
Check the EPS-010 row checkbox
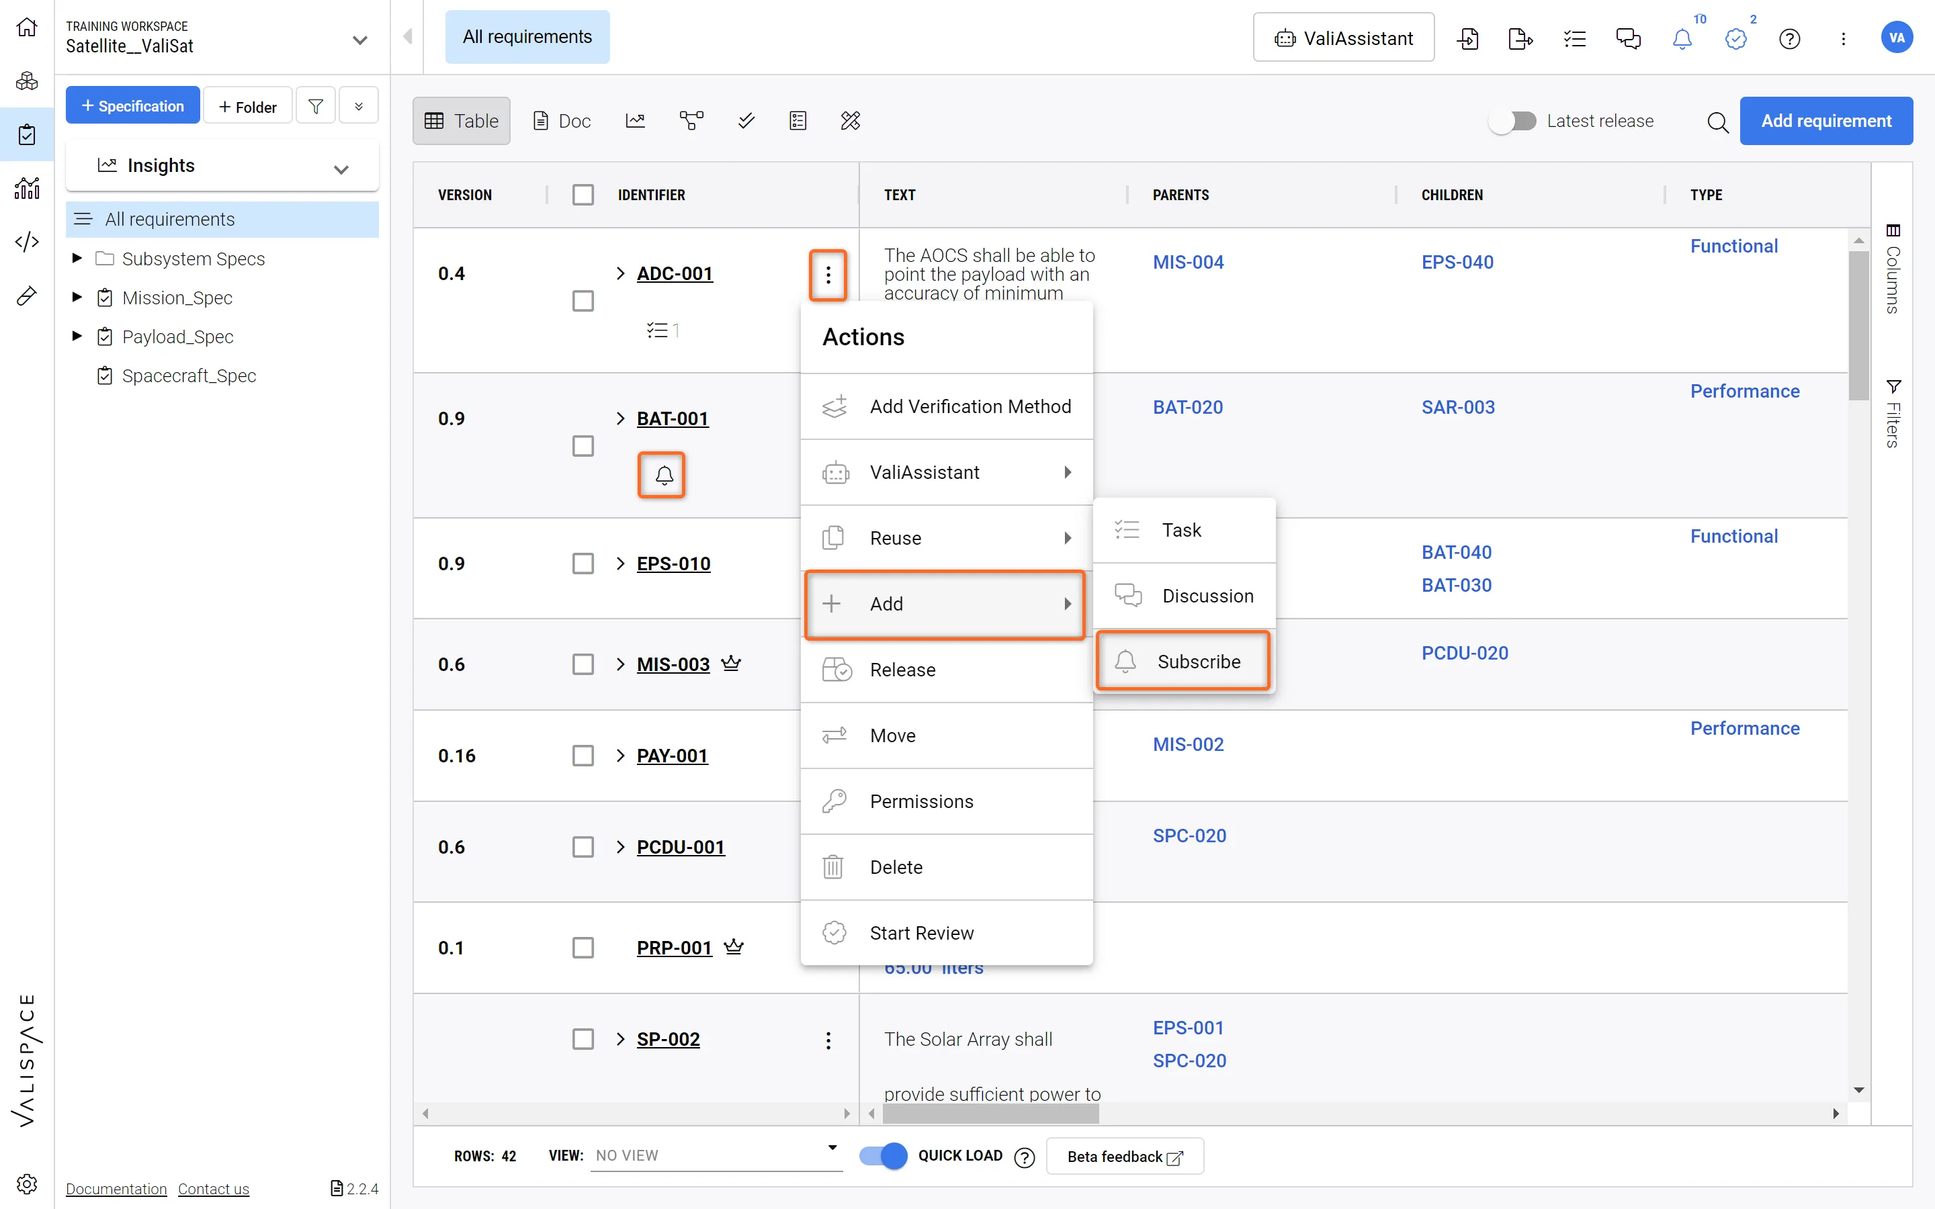583,564
